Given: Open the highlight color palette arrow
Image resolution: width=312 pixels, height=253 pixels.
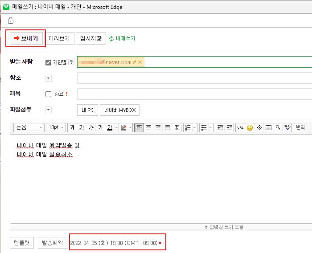Looking at the screenshot, I should click(x=131, y=127).
